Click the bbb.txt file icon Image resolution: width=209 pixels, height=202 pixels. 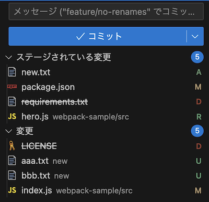[12, 175]
